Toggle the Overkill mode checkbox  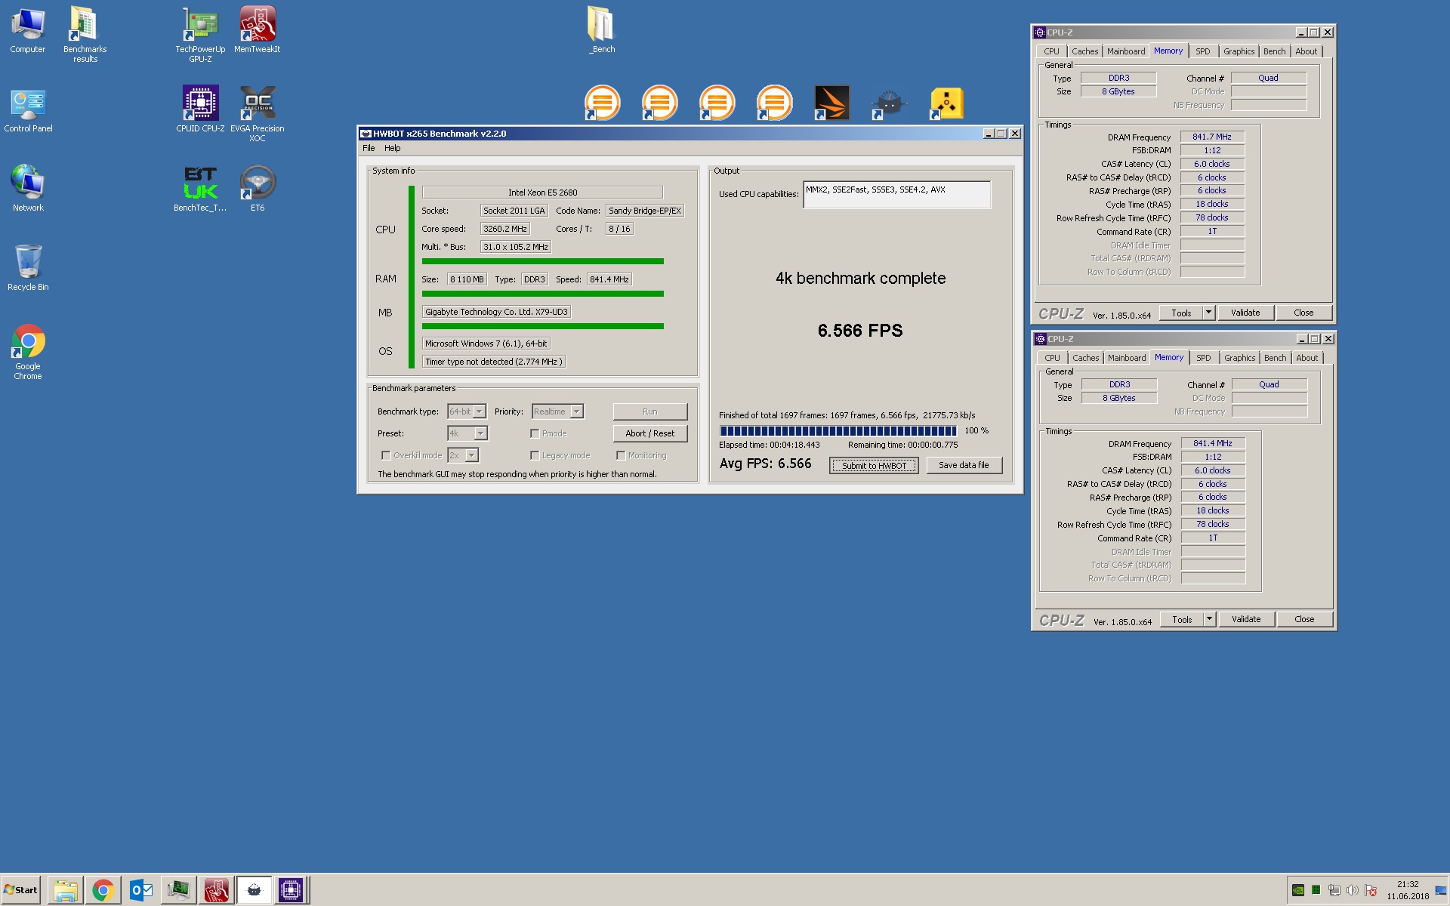tap(386, 455)
